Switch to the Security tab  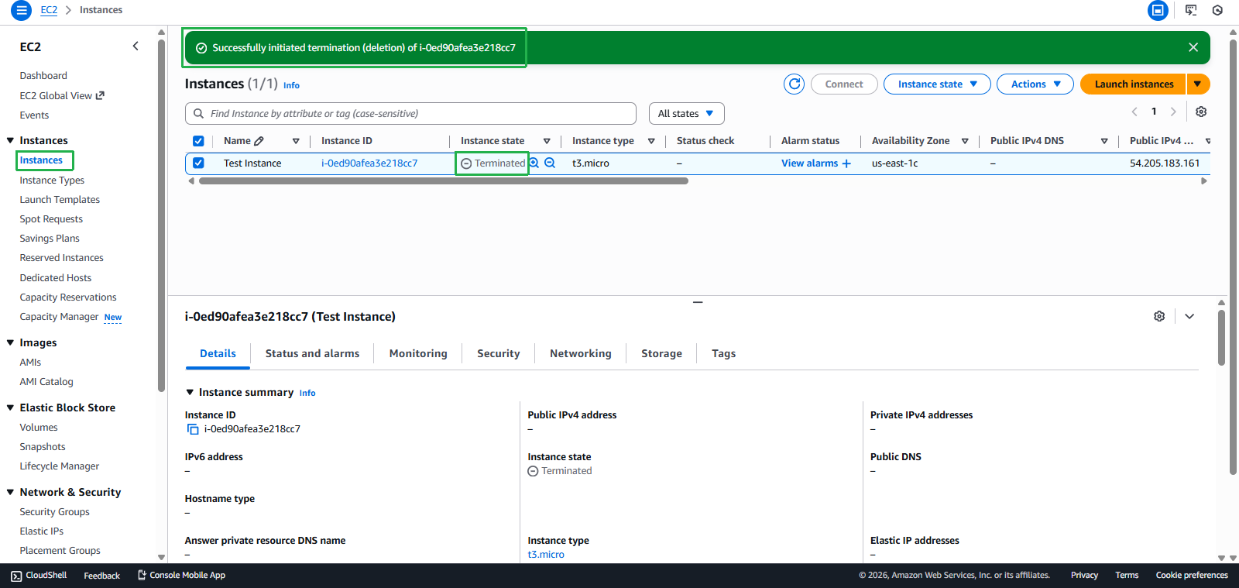pyautogui.click(x=498, y=353)
